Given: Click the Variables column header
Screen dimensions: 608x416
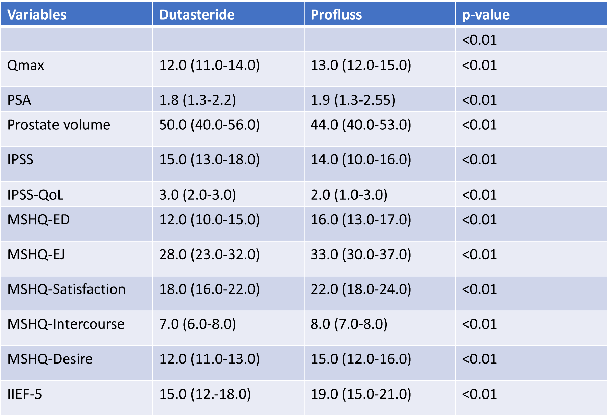Looking at the screenshot, I should (x=37, y=15).
